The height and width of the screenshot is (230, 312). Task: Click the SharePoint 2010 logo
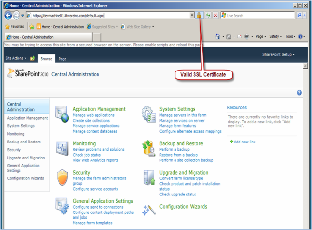[28, 73]
